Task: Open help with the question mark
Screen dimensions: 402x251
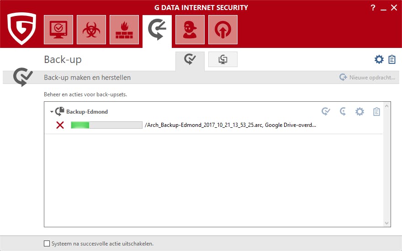Action: click(373, 8)
